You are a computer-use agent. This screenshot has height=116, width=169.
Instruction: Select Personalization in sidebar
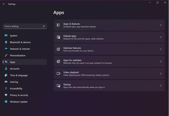pyautogui.click(x=25, y=55)
